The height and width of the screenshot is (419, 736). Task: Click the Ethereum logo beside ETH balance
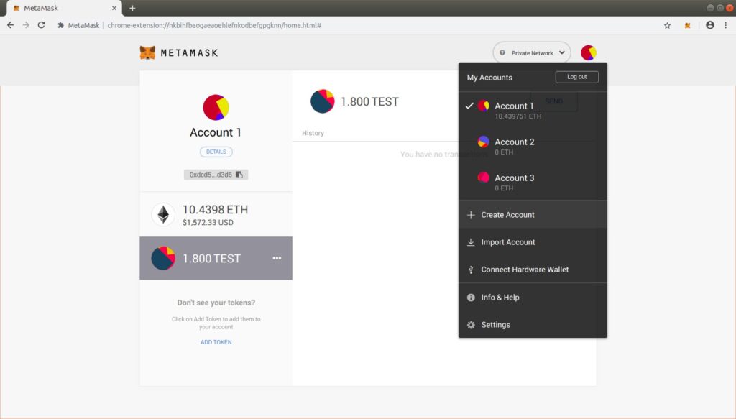pos(163,215)
